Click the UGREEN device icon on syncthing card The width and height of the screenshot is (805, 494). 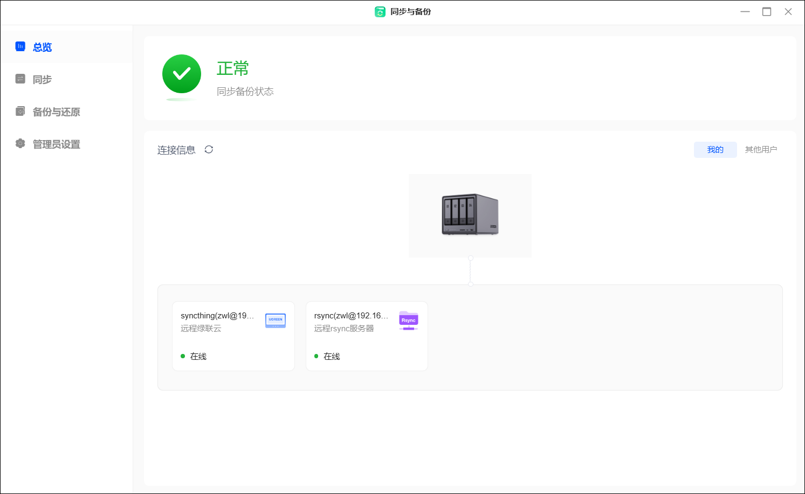click(276, 321)
